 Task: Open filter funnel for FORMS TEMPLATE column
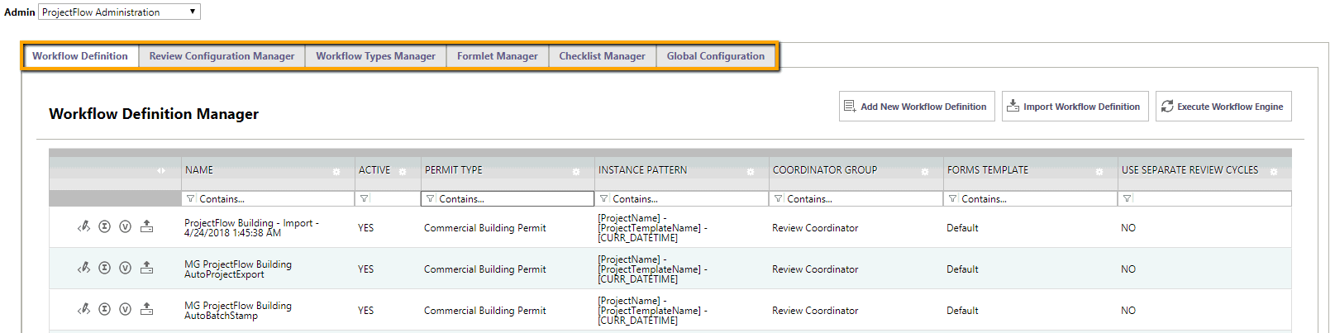953,199
